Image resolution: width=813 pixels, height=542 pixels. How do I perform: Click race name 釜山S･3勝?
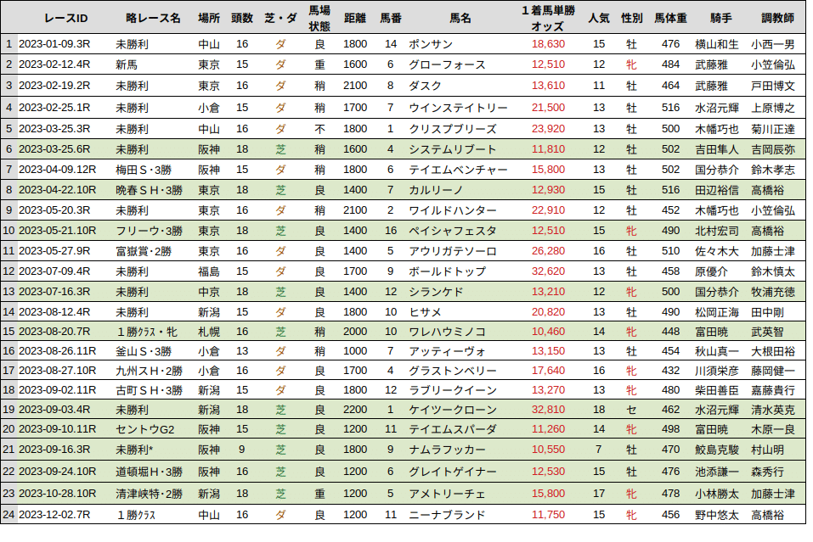[x=144, y=351]
